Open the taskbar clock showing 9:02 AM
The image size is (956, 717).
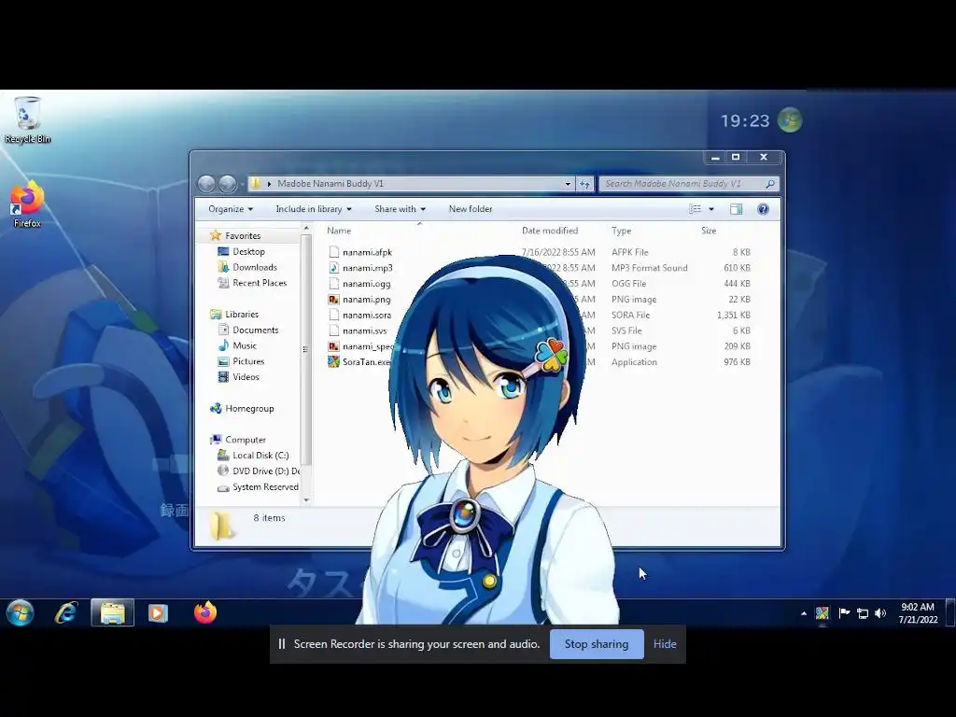[x=918, y=613]
